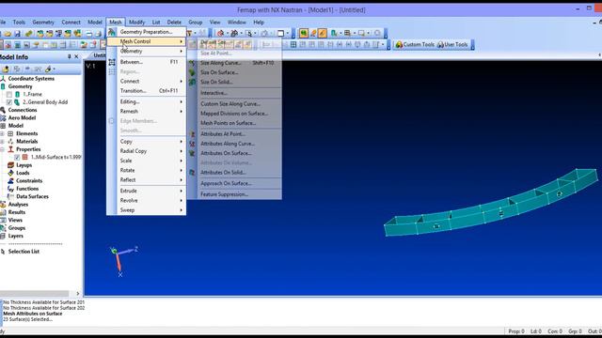Click the 'Mesh Attributes on Surface' message line

[x=33, y=314]
